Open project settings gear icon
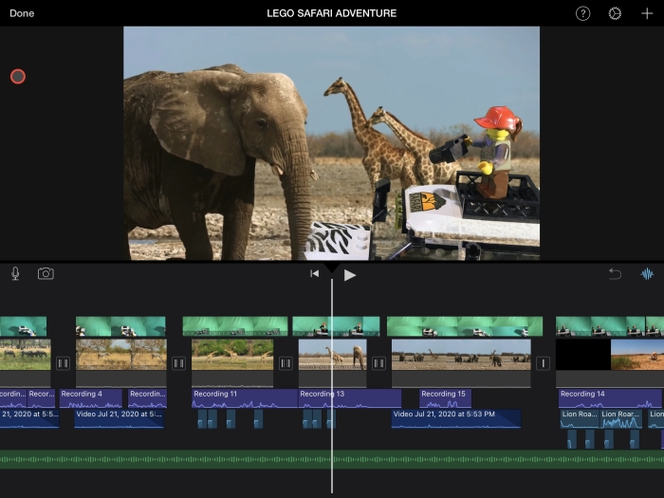The width and height of the screenshot is (664, 498). (x=615, y=13)
